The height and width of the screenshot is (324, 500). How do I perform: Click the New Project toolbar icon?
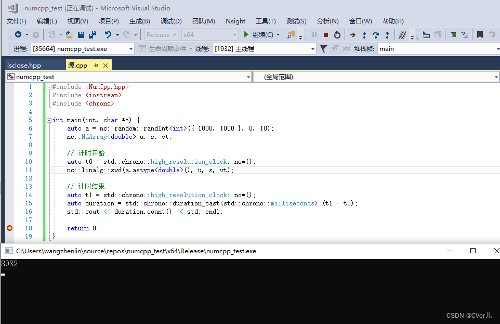[51, 34]
